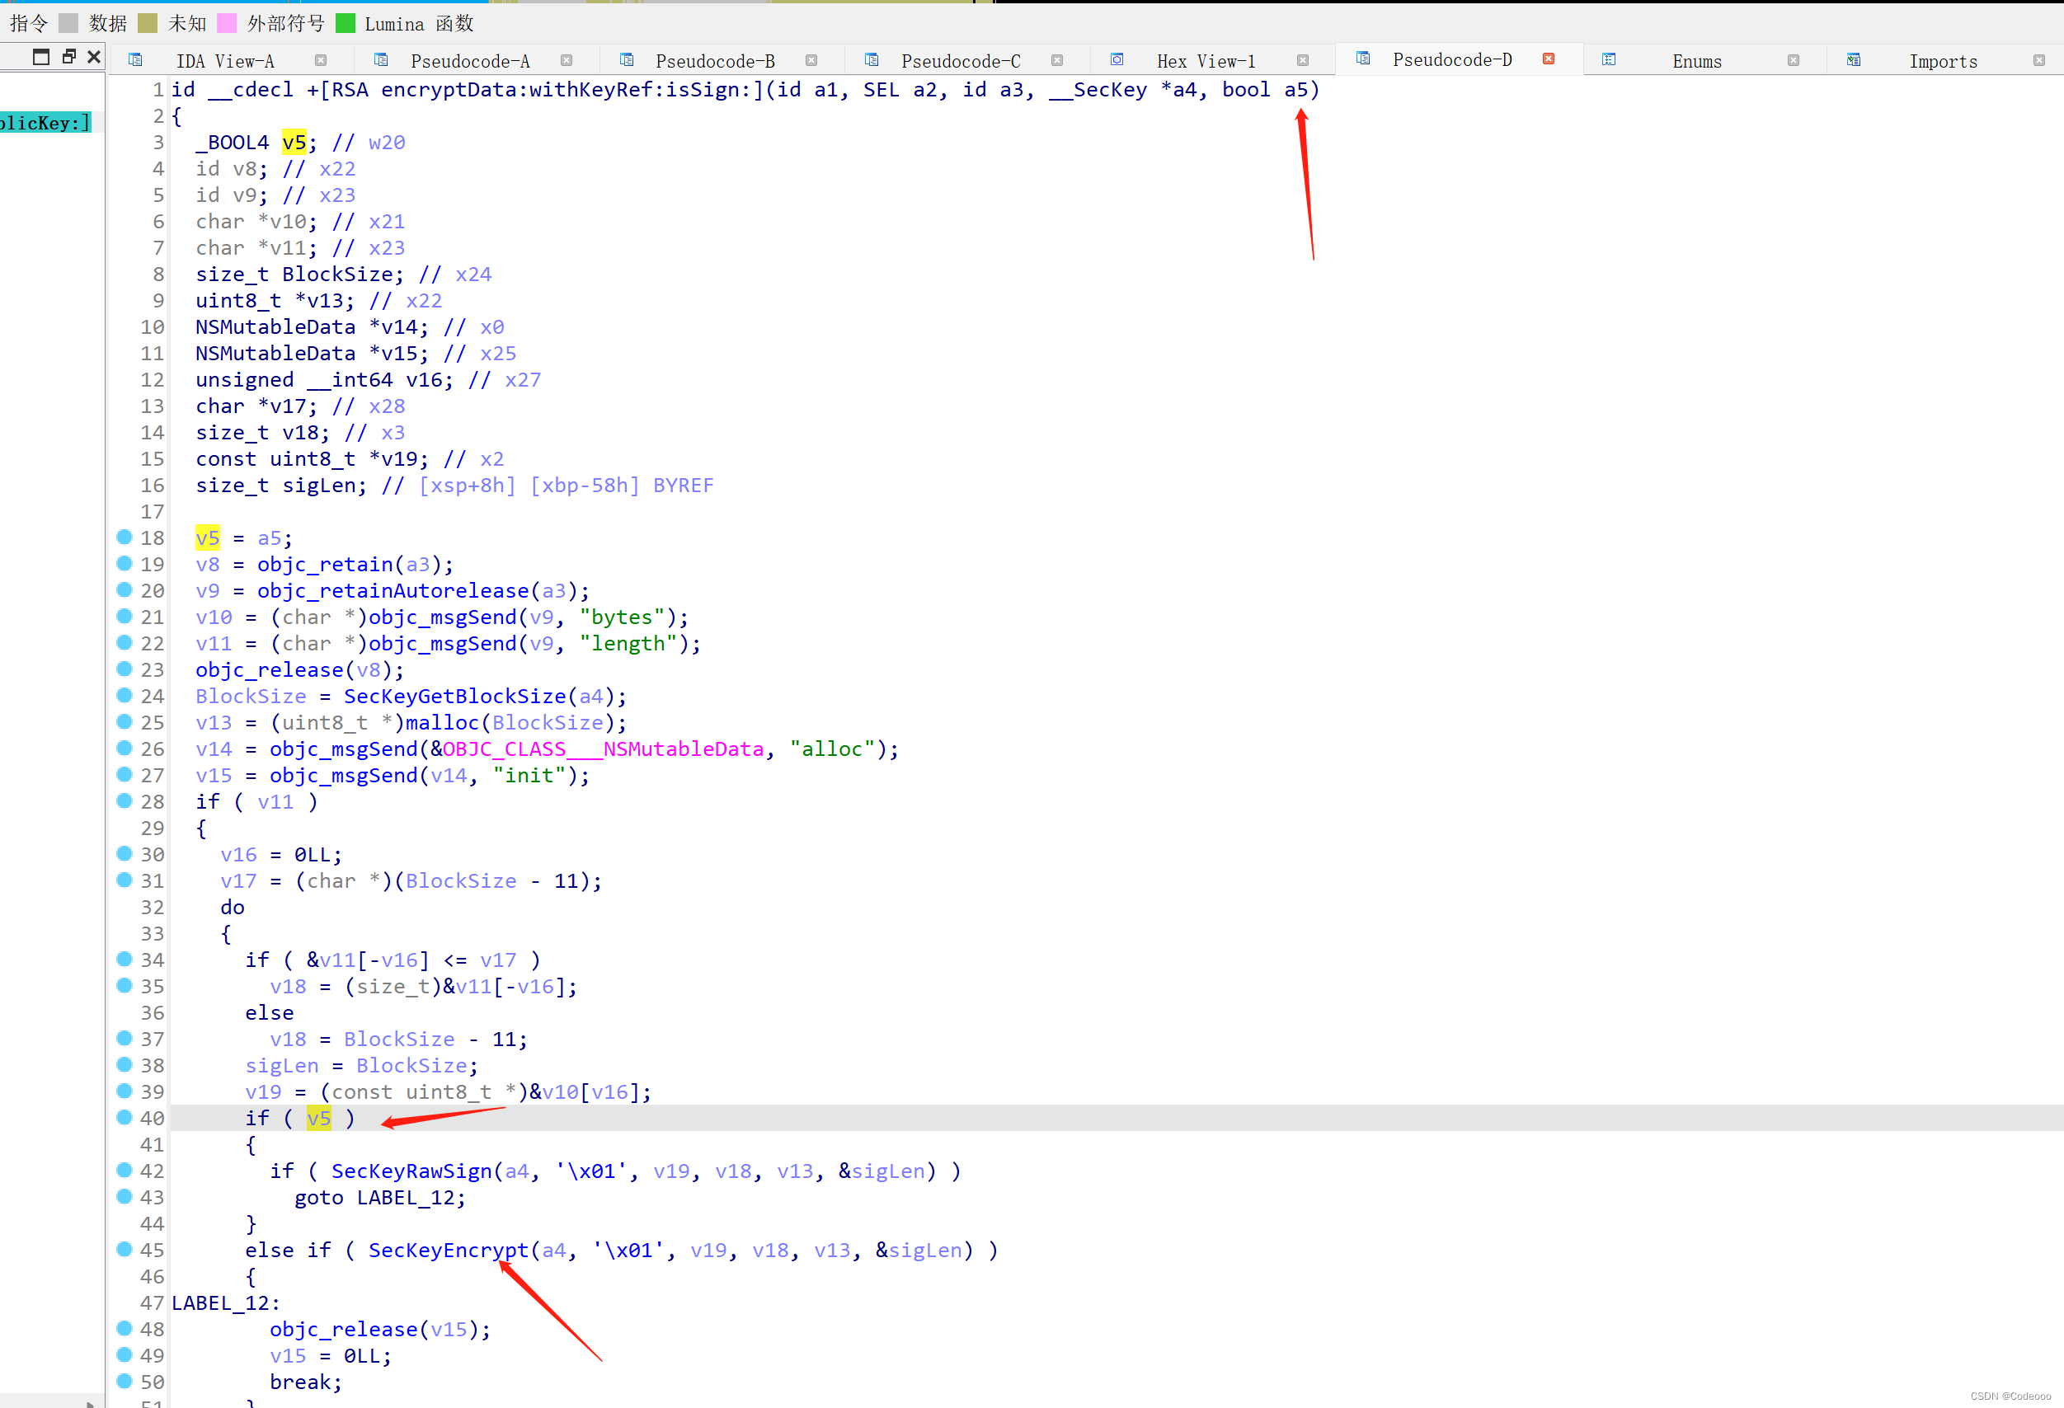Click the green Lumina function color swatch

pos(346,23)
